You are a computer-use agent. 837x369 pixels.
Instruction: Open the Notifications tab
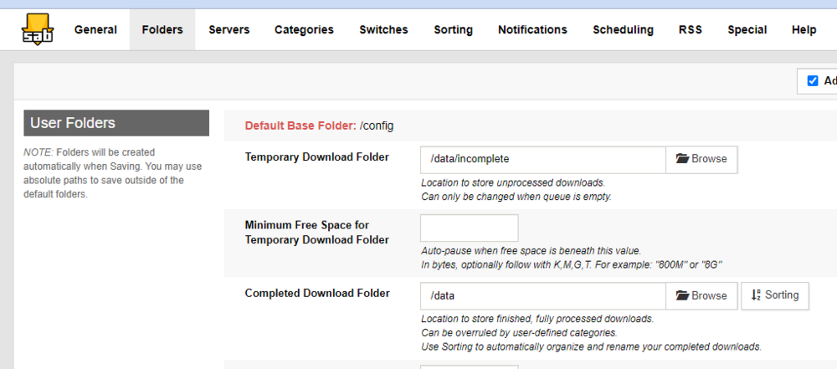pos(532,30)
